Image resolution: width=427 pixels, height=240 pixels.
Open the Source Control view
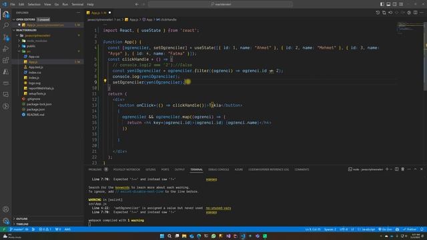[x=6, y=37]
